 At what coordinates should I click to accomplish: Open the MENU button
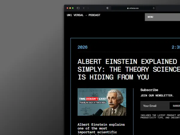(162, 17)
